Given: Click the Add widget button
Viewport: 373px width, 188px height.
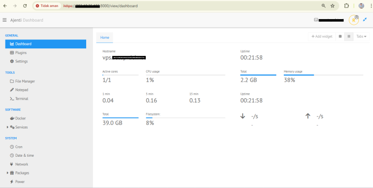Looking at the screenshot, I should point(322,36).
